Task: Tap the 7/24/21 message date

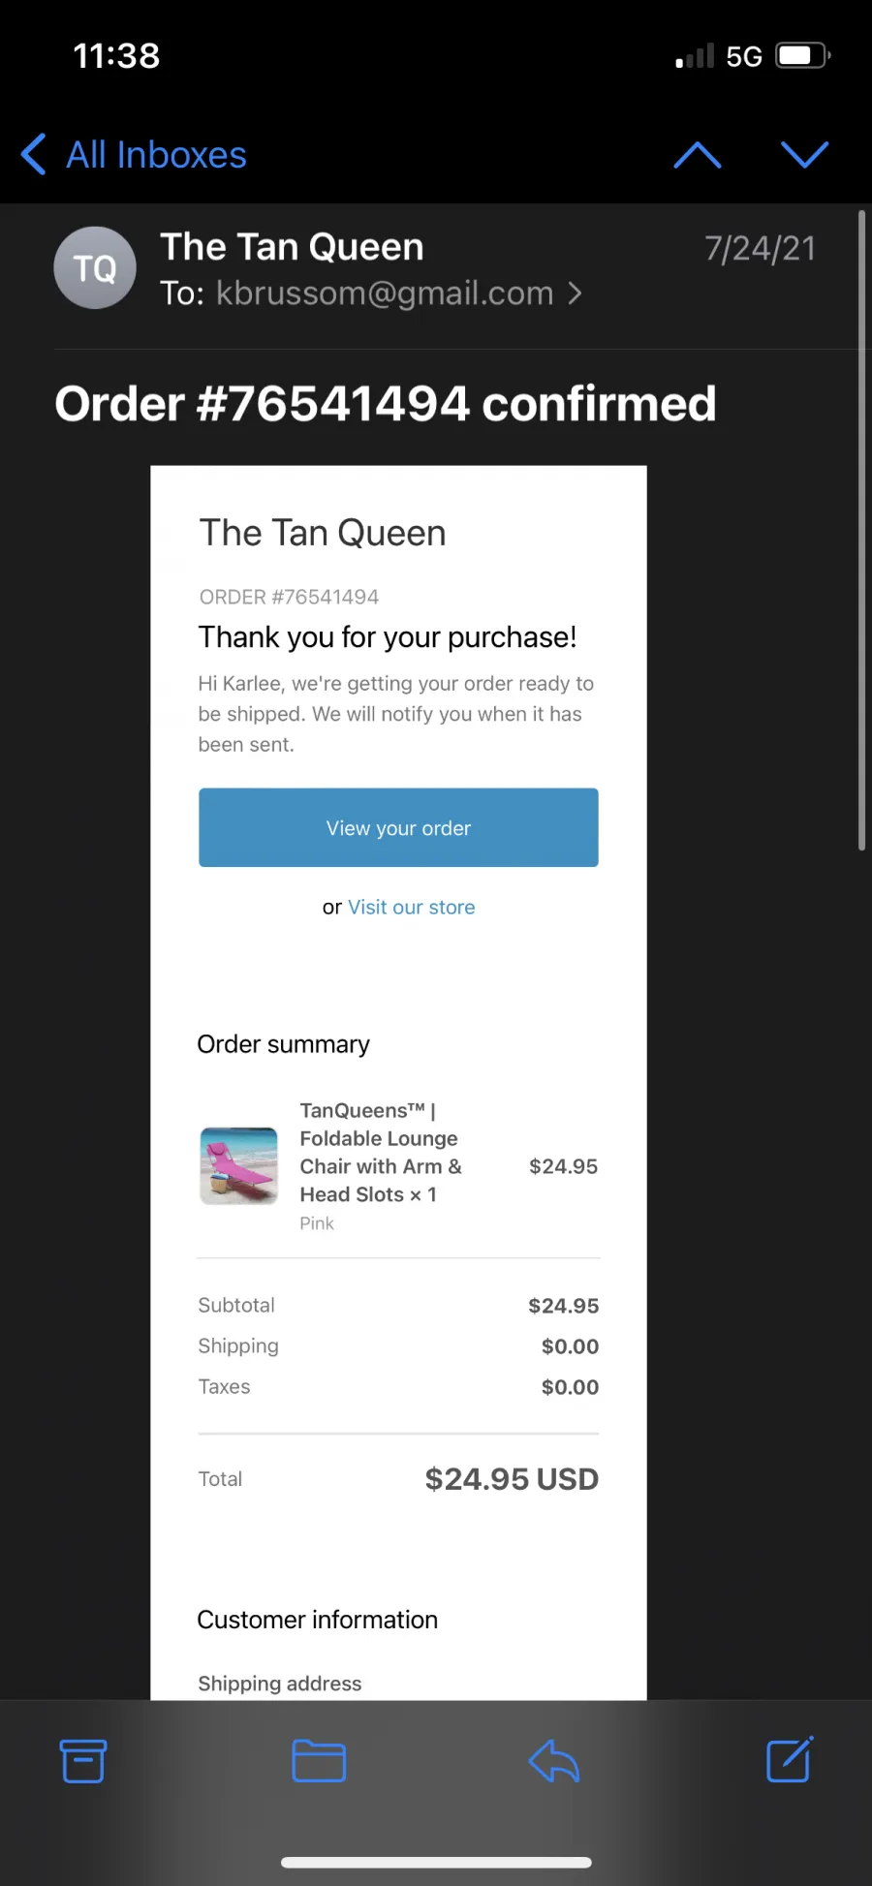Action: coord(760,249)
